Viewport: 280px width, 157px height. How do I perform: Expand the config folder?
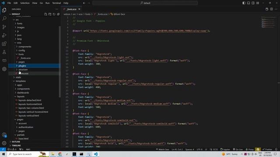pos(21,51)
